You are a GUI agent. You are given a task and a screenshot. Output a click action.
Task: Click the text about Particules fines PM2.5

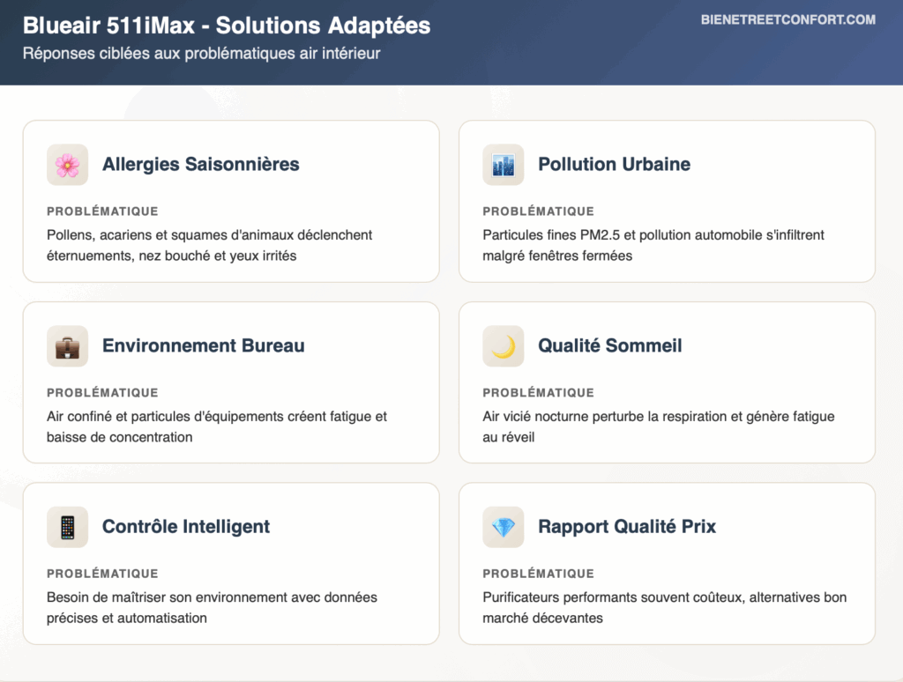653,245
